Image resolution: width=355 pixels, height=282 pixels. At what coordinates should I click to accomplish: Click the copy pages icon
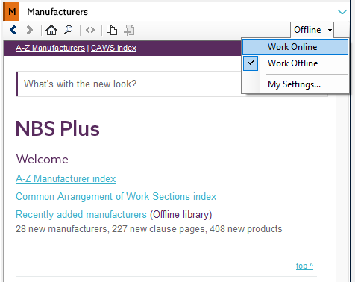[112, 30]
